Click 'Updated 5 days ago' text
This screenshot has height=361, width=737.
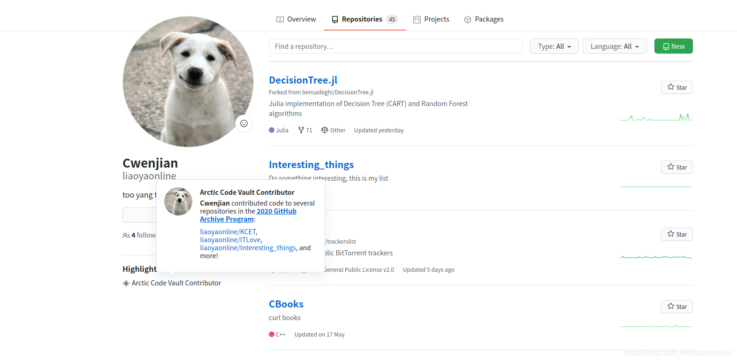click(429, 270)
